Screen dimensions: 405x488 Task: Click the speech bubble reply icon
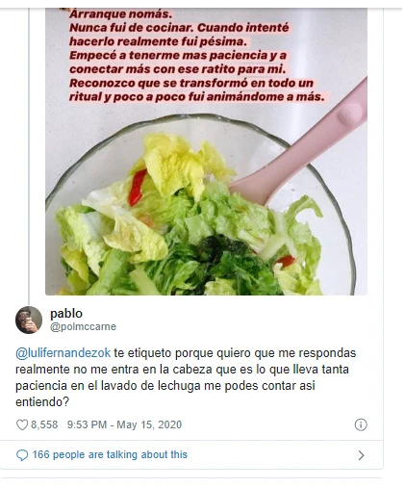coord(22,455)
